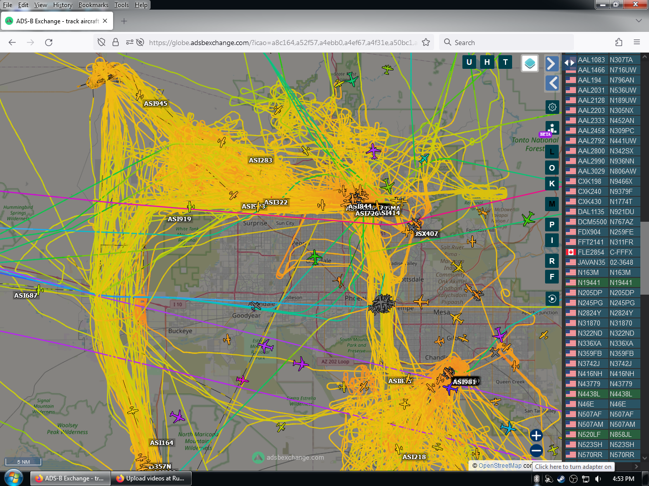Open the Bookmarks menu

point(93,5)
